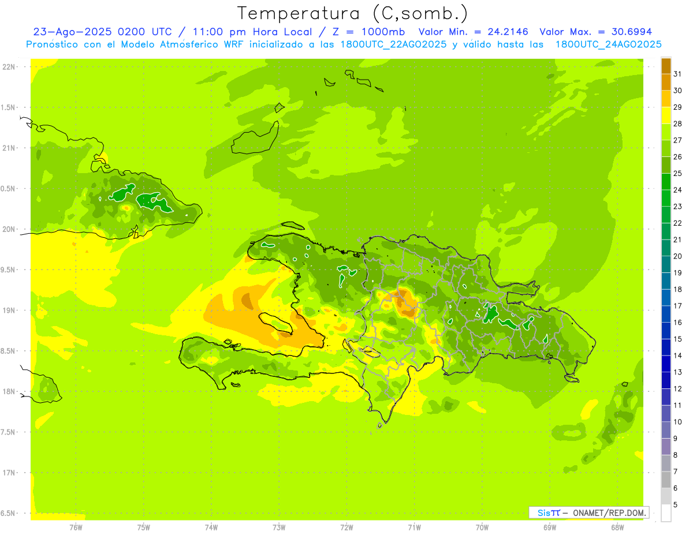
Task: Click the '8.5N' latitude label
Action: coord(9,351)
